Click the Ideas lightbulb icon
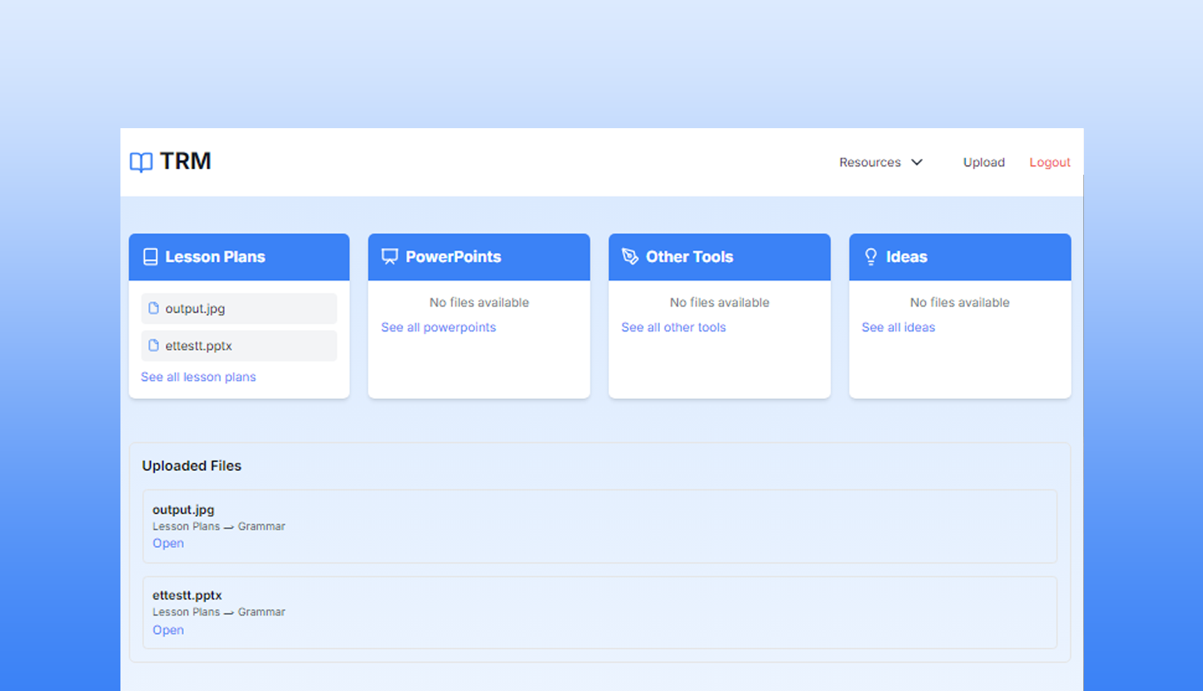The image size is (1203, 691). (871, 257)
